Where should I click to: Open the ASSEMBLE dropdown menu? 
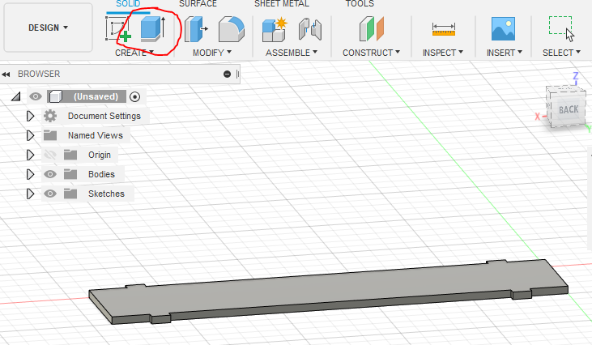(x=292, y=53)
